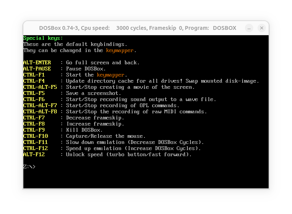The height and width of the screenshot is (214, 292).
Task: Click the green Special keys heading
Action: coord(43,38)
